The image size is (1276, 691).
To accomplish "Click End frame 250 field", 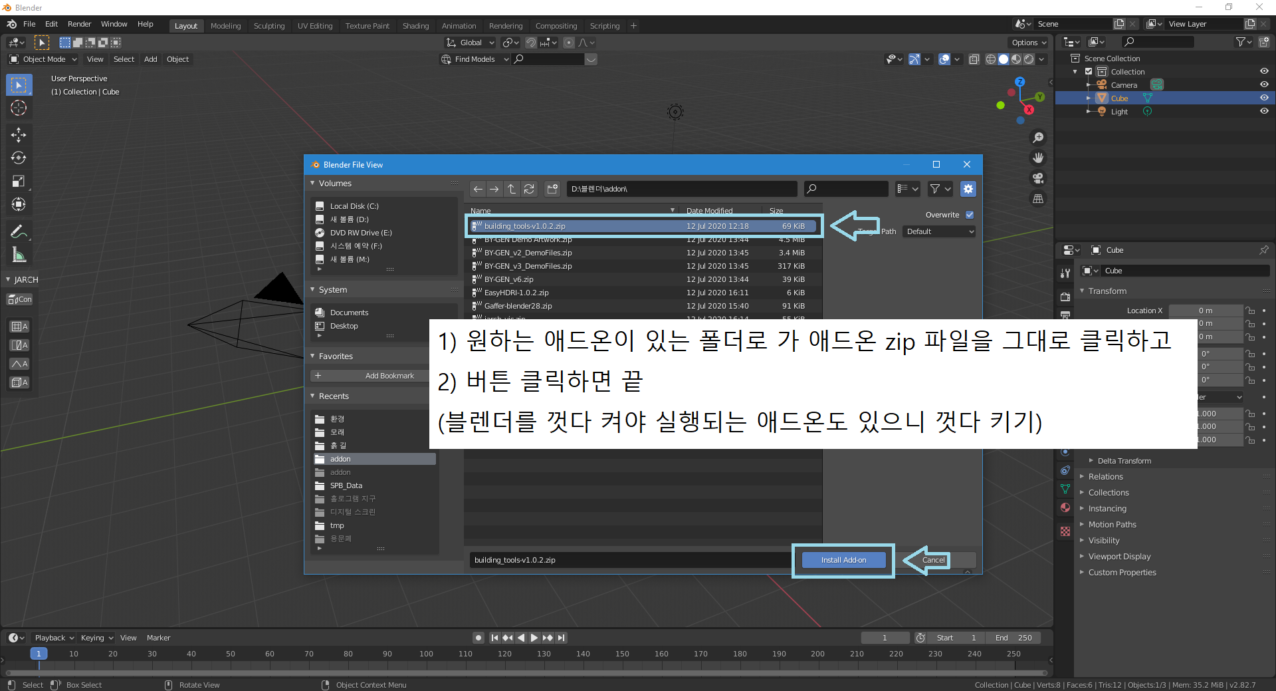I will pos(1013,638).
